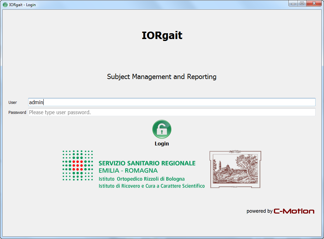Screen dimensions: 324x239
Task: Click the Servizio Sanitario Regionale dotted logo
Action: [78, 165]
